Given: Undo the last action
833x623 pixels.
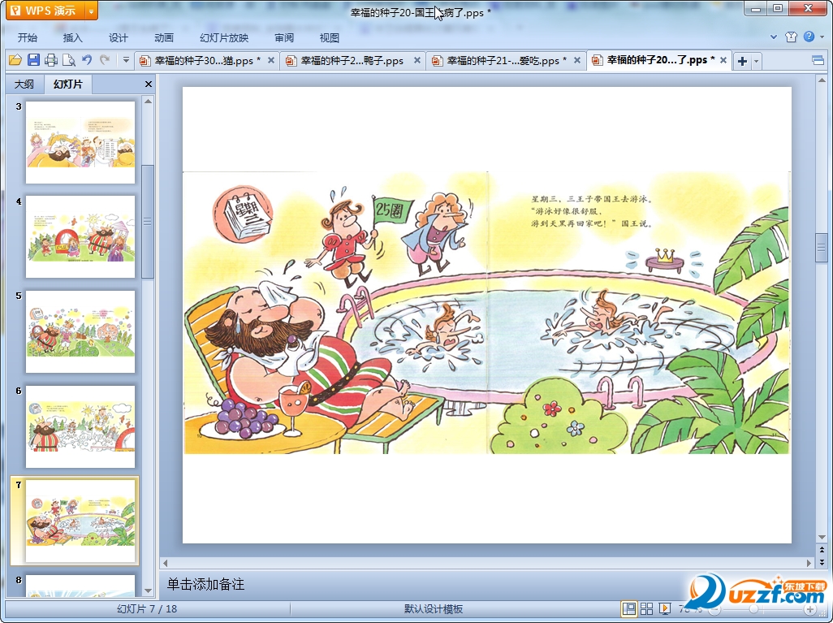Looking at the screenshot, I should [87, 60].
